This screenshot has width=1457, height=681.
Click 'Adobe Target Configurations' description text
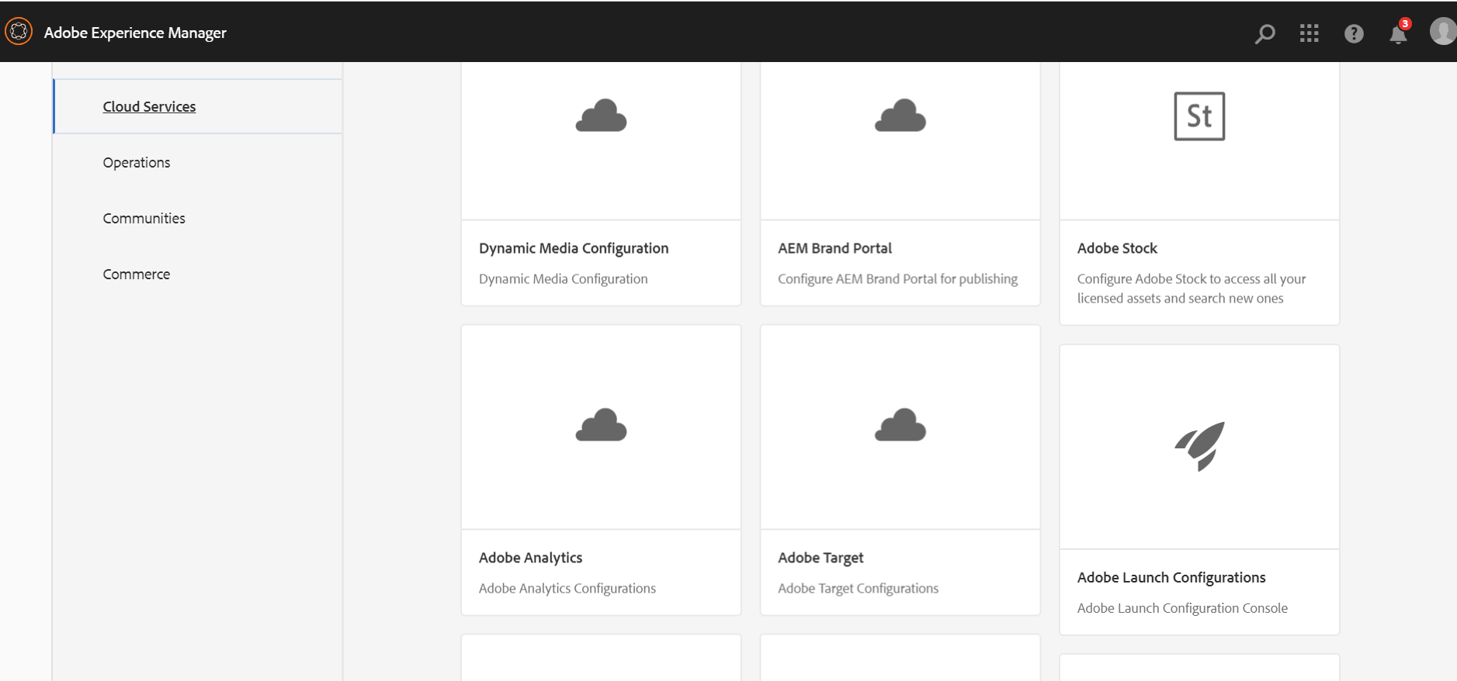pos(858,588)
